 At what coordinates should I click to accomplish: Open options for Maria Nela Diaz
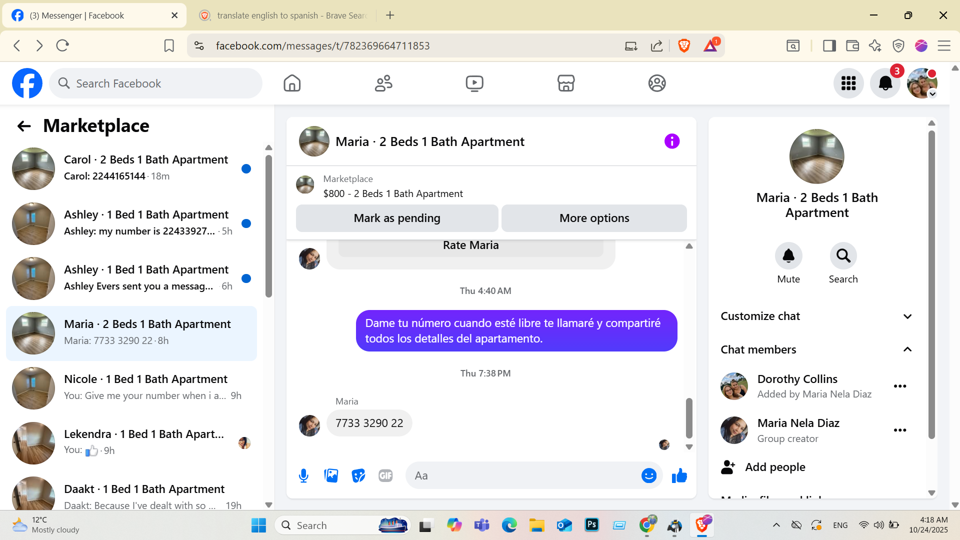[900, 430]
